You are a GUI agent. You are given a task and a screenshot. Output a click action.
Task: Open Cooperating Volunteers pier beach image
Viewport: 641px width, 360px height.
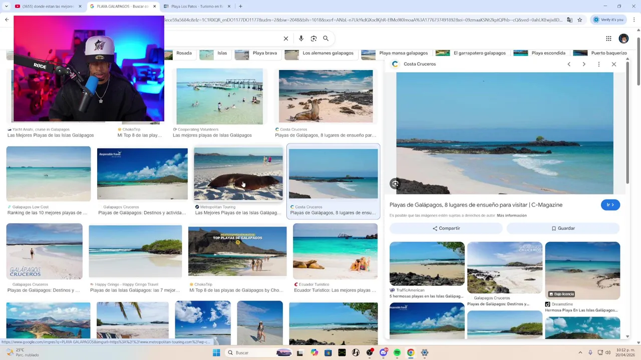point(219,96)
